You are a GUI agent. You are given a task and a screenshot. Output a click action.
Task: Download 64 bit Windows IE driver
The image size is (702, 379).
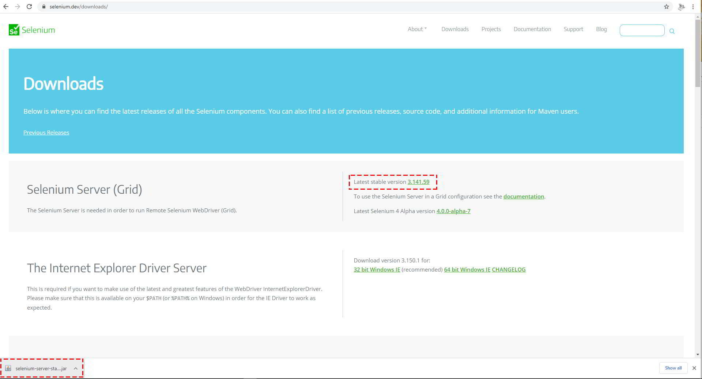coord(467,269)
